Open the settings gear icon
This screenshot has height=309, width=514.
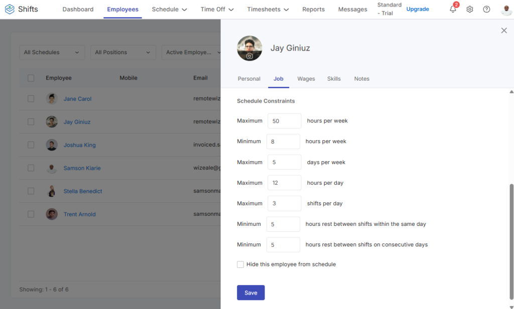pyautogui.click(x=470, y=9)
